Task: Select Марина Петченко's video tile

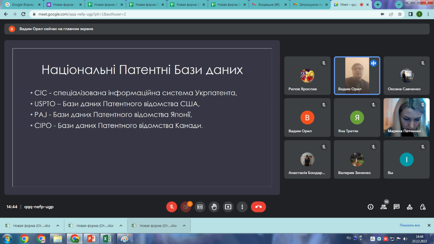Action: pyautogui.click(x=407, y=117)
